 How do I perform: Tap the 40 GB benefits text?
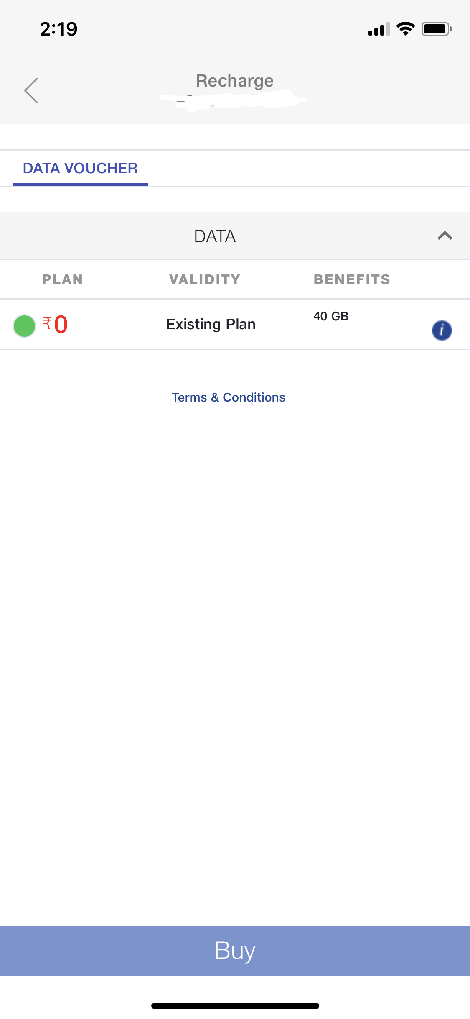click(x=331, y=316)
